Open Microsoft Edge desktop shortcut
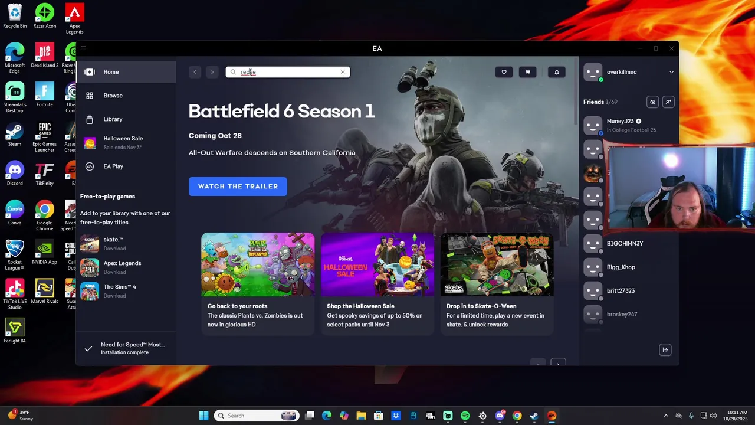The image size is (755, 425). tap(15, 58)
